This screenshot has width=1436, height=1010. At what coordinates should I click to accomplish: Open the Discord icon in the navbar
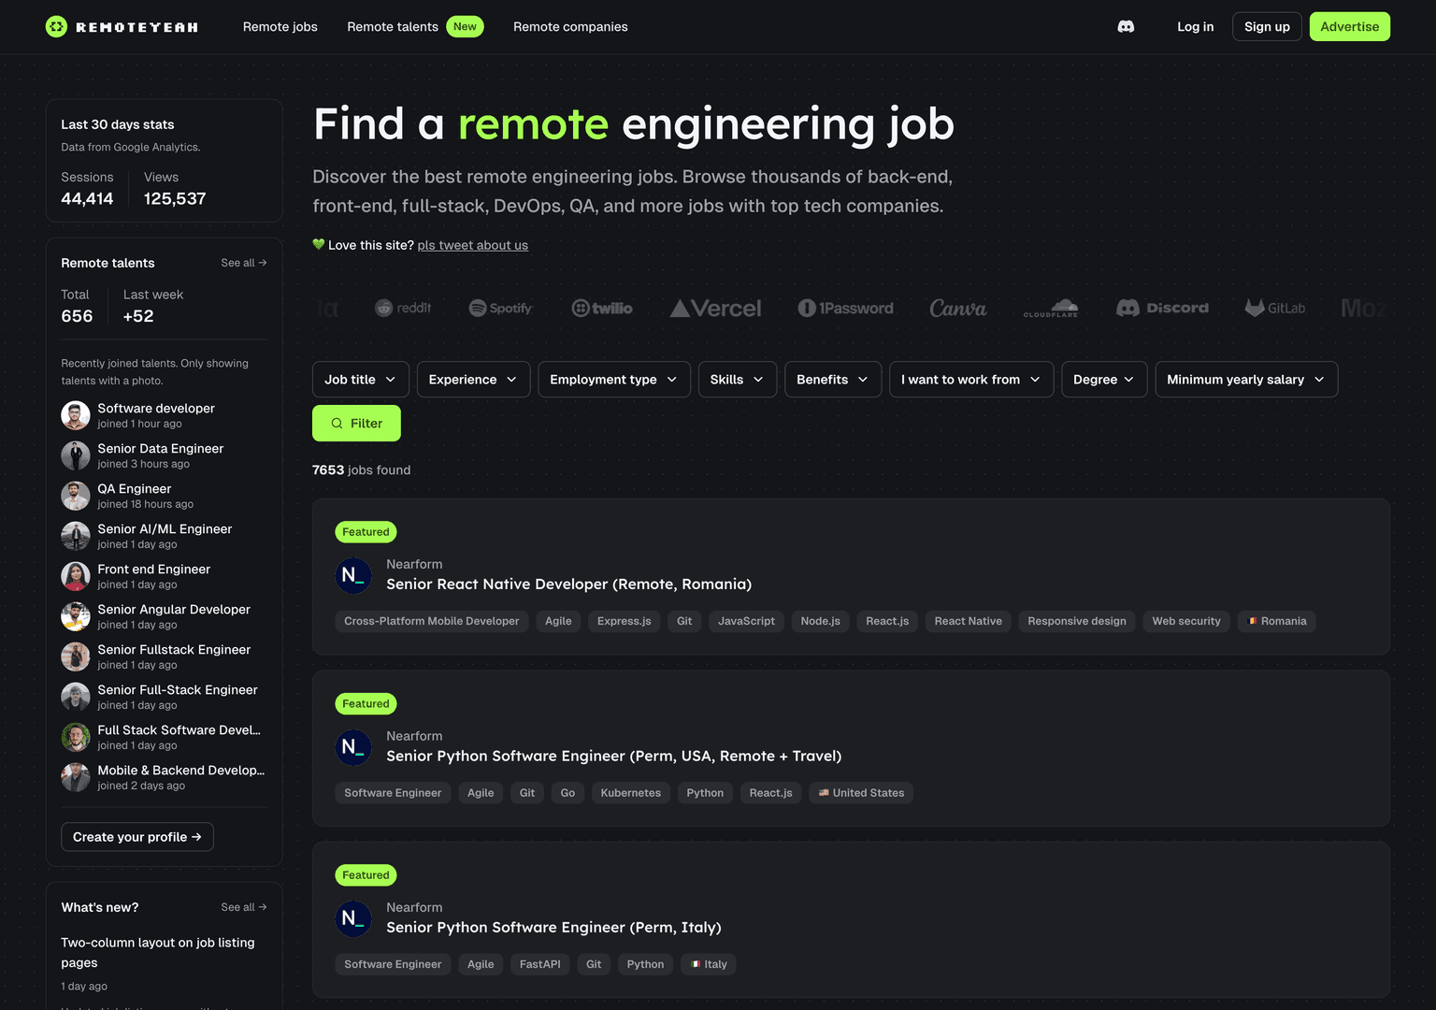pos(1126,27)
